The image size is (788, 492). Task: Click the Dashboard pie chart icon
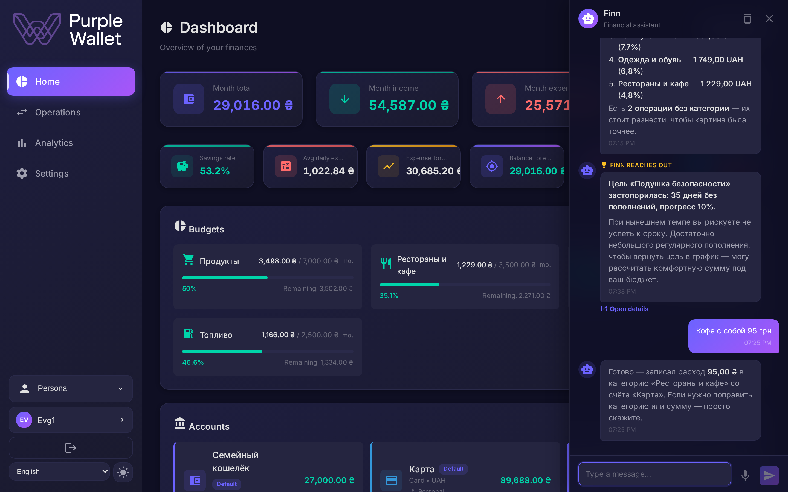[x=166, y=28]
